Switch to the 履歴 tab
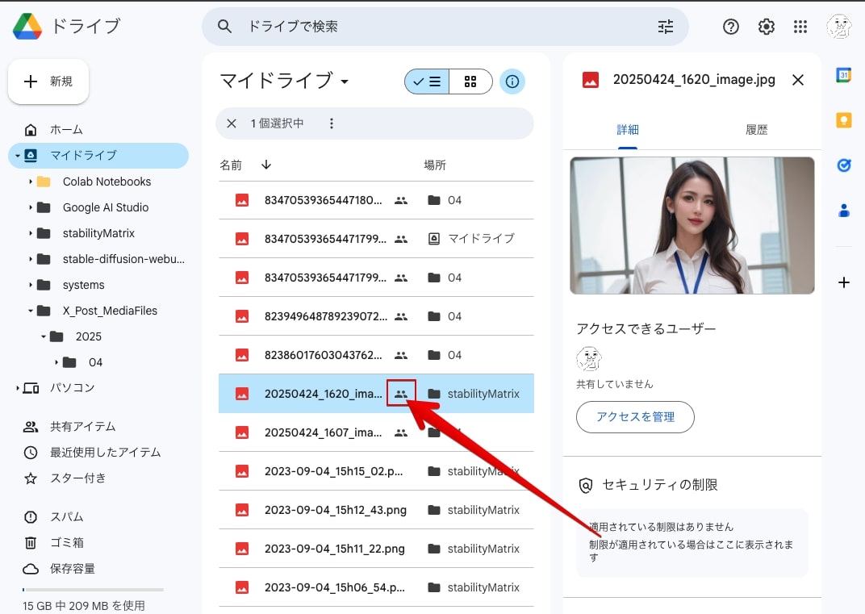Image resolution: width=865 pixels, height=614 pixels. pos(756,130)
